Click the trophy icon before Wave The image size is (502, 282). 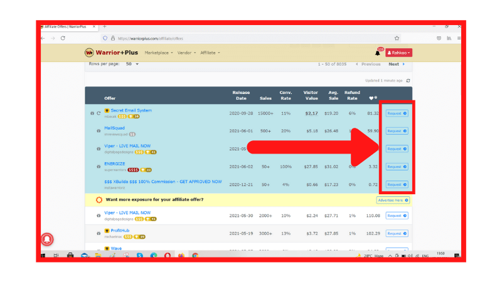click(107, 248)
